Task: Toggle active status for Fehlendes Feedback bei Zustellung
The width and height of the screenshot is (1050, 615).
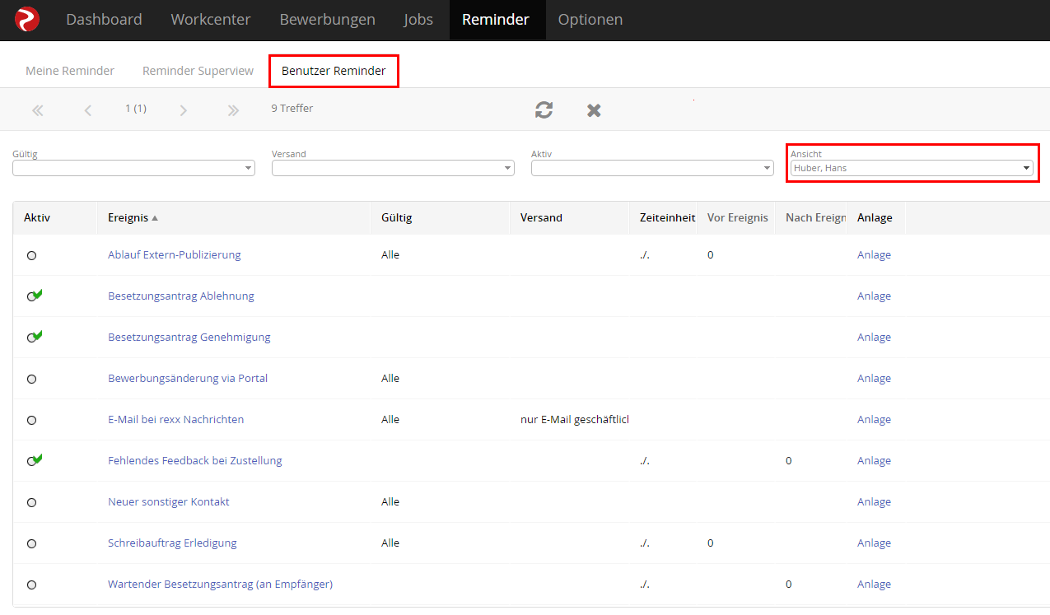Action: click(34, 460)
